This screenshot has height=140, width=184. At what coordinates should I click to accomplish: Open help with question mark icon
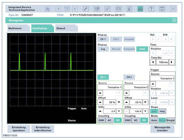[151, 9]
